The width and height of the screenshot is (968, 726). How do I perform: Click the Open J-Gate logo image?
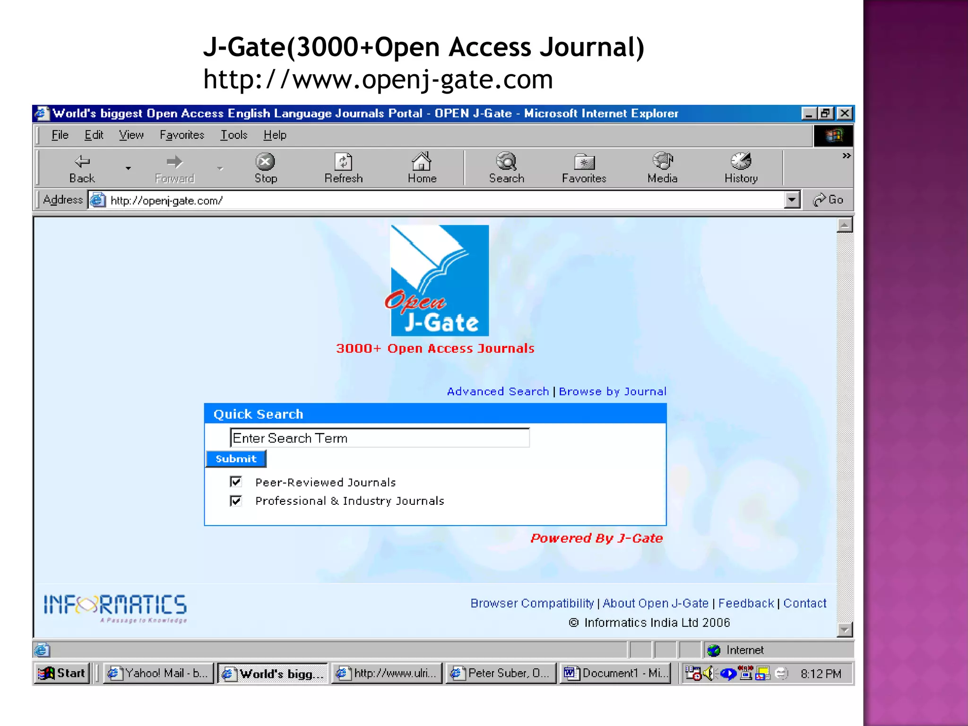click(436, 280)
